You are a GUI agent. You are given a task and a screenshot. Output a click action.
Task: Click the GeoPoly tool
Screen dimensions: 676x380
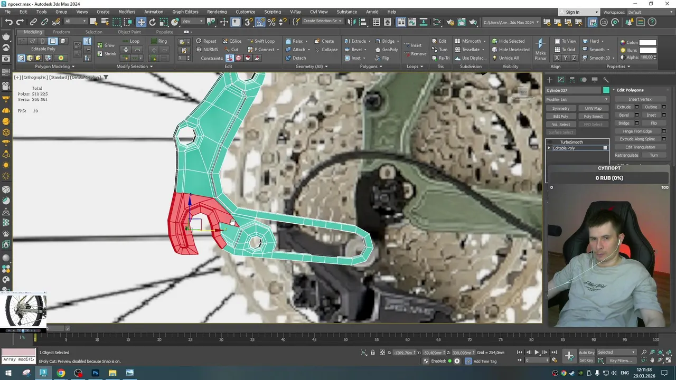(386, 50)
